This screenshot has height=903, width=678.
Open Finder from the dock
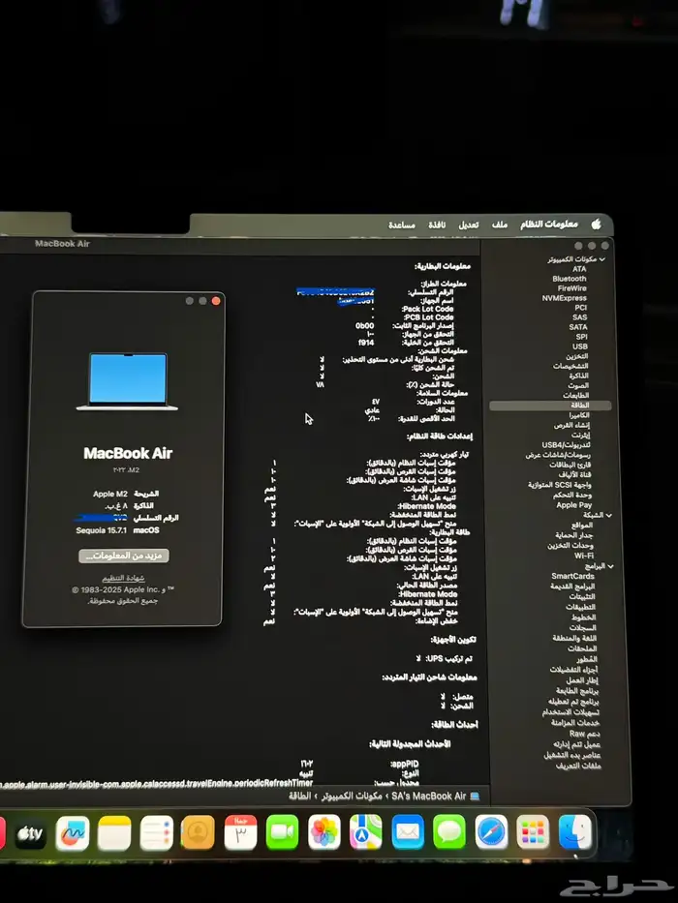576,831
